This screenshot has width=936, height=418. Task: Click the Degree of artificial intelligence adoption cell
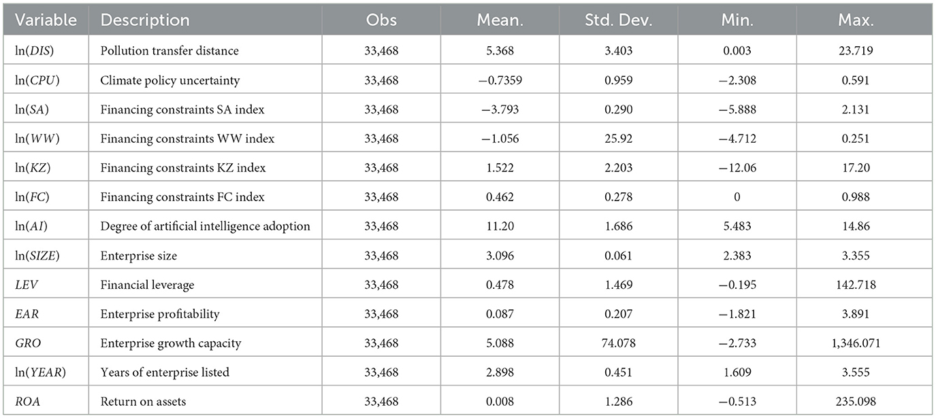click(x=205, y=226)
